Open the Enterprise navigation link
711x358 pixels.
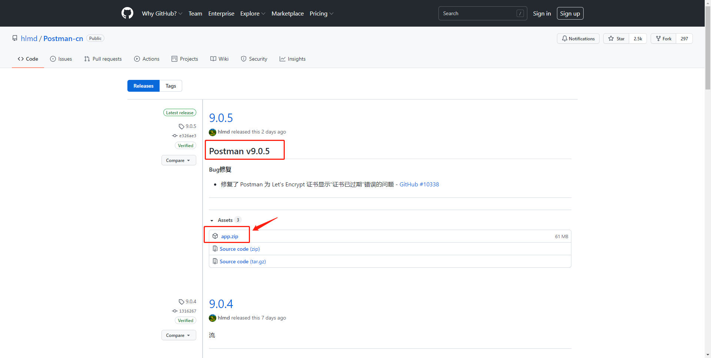coord(221,13)
